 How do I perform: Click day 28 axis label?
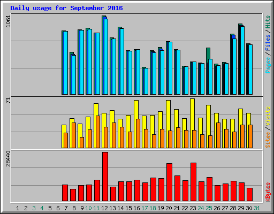[x=233, y=208]
